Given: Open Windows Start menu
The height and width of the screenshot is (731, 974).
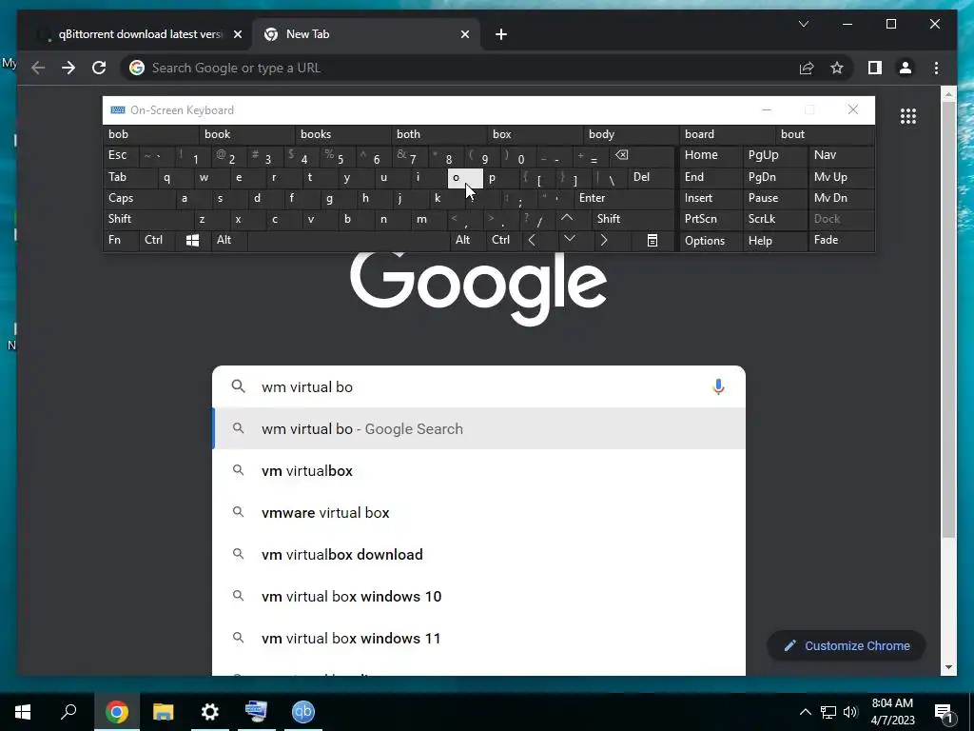Looking at the screenshot, I should tap(23, 712).
